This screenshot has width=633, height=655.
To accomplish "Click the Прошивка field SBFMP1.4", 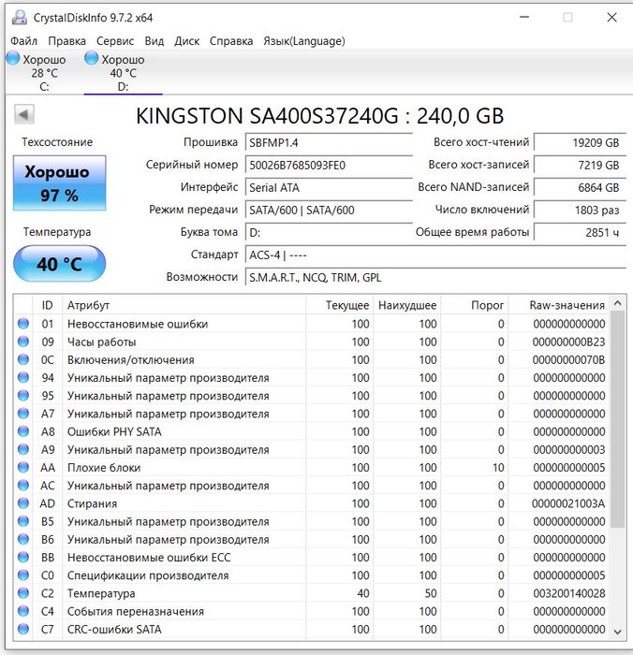I will (x=329, y=143).
